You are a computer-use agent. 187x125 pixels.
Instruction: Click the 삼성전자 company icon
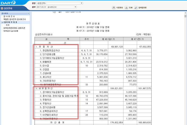coord(2,8)
